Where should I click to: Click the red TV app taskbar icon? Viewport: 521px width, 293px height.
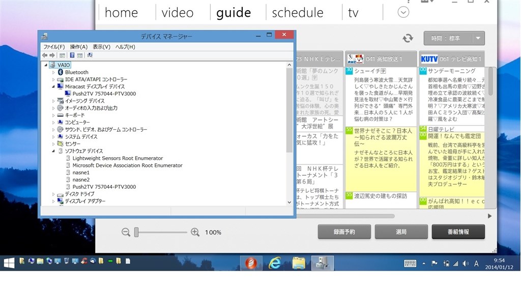(251, 263)
